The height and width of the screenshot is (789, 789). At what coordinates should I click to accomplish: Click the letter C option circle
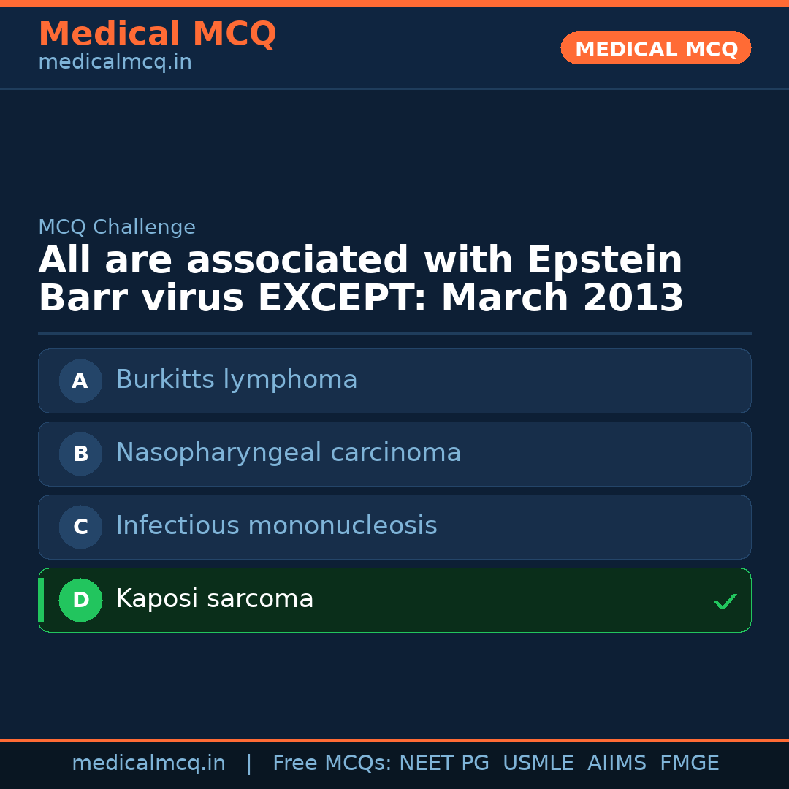(x=80, y=527)
